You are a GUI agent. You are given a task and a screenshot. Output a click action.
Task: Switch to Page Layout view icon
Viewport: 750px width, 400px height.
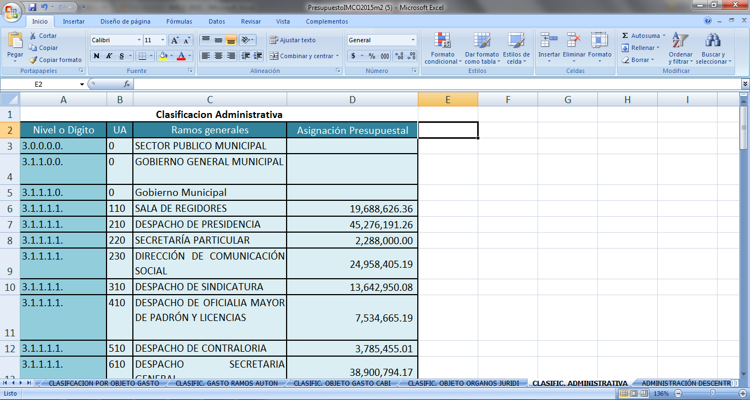634,393
